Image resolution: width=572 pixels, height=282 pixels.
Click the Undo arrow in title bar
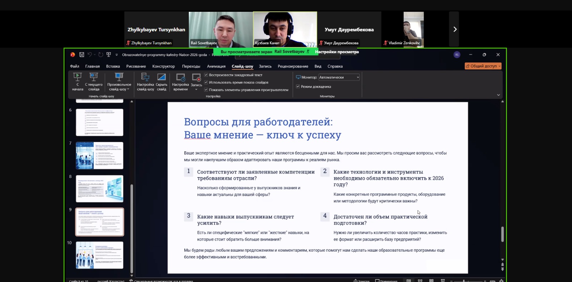tap(90, 55)
